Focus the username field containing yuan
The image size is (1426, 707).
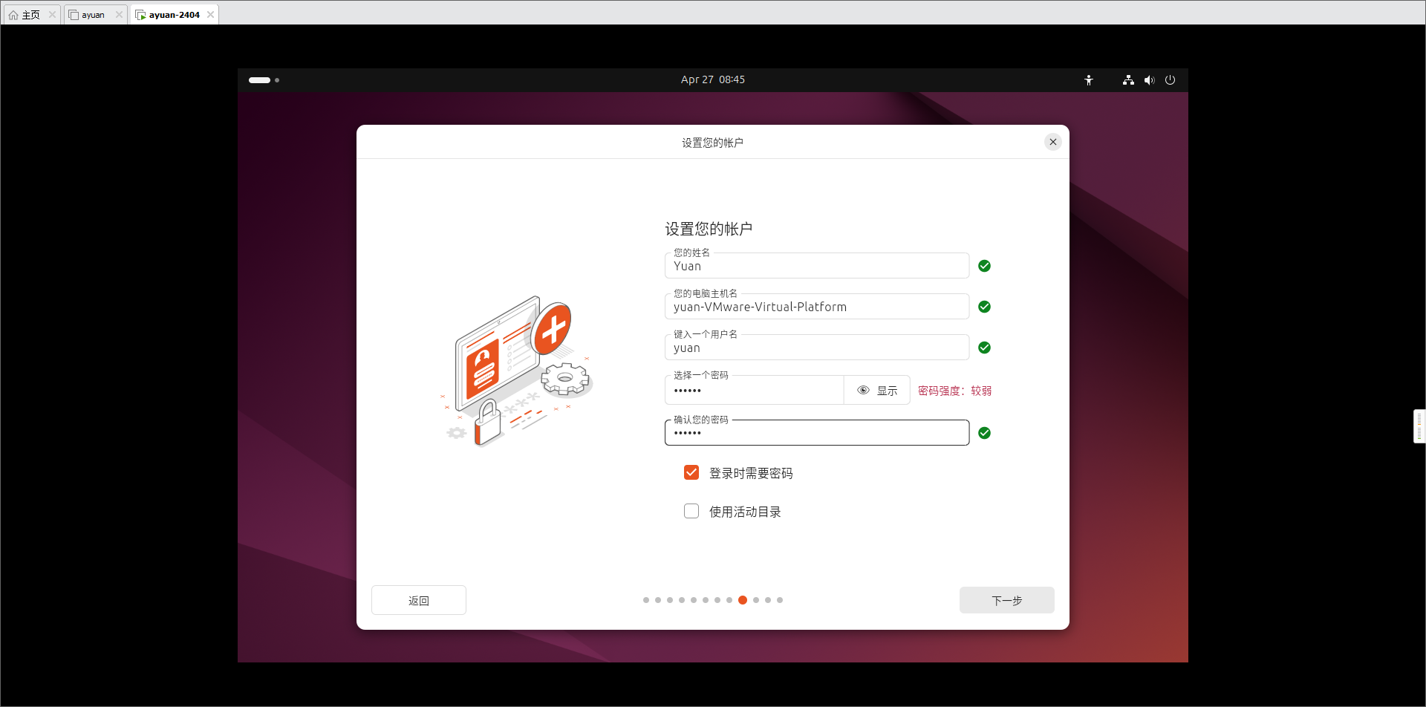(x=817, y=348)
